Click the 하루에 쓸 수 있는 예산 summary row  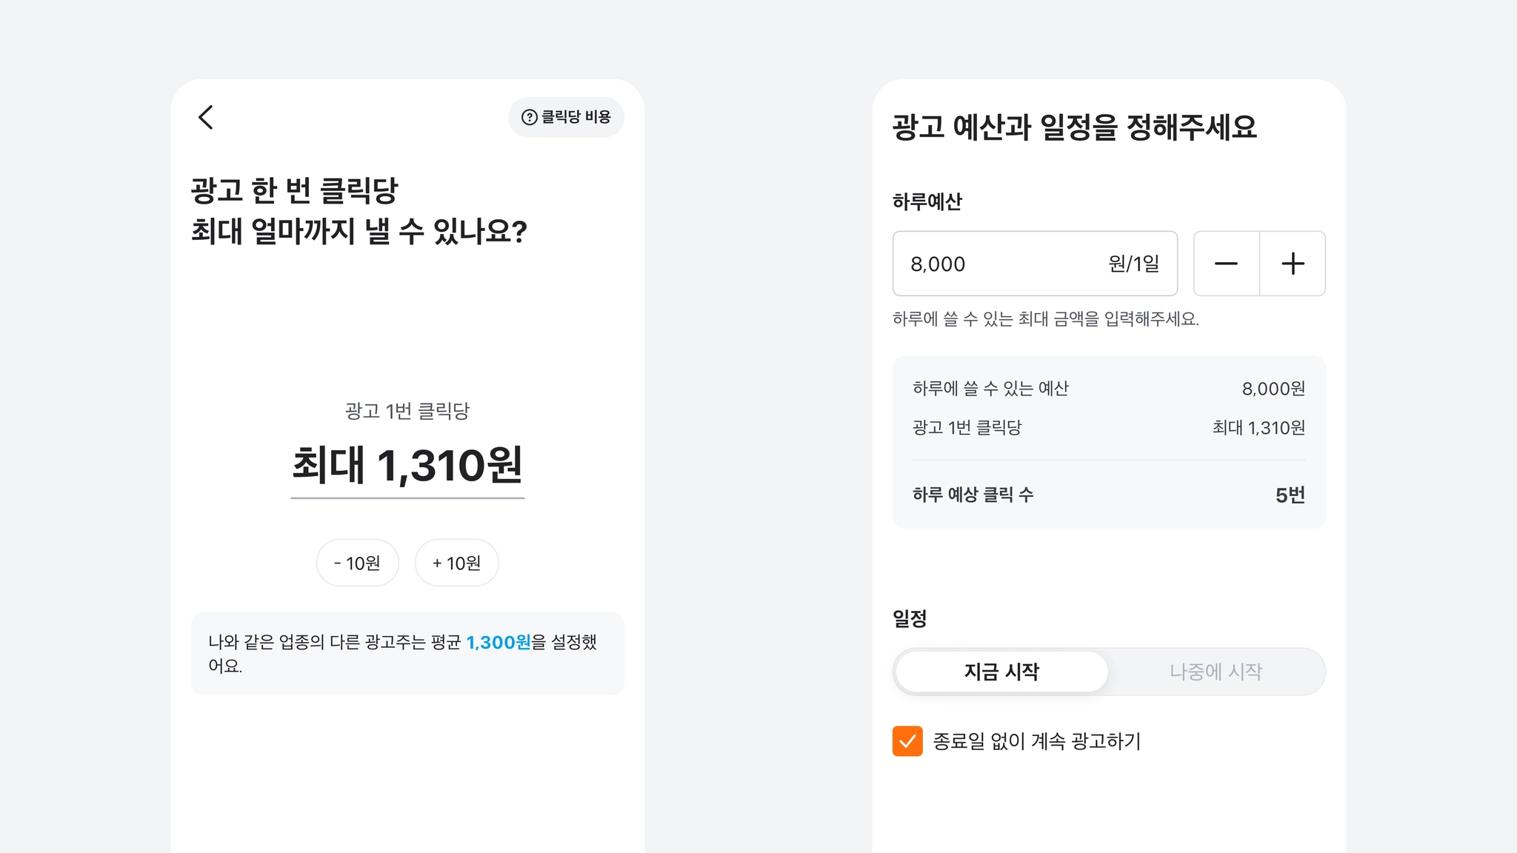[1109, 388]
